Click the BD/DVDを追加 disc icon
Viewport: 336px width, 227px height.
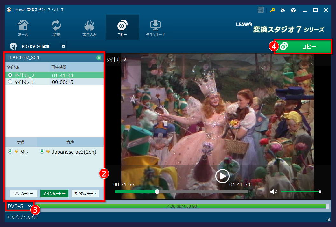(x=13, y=47)
